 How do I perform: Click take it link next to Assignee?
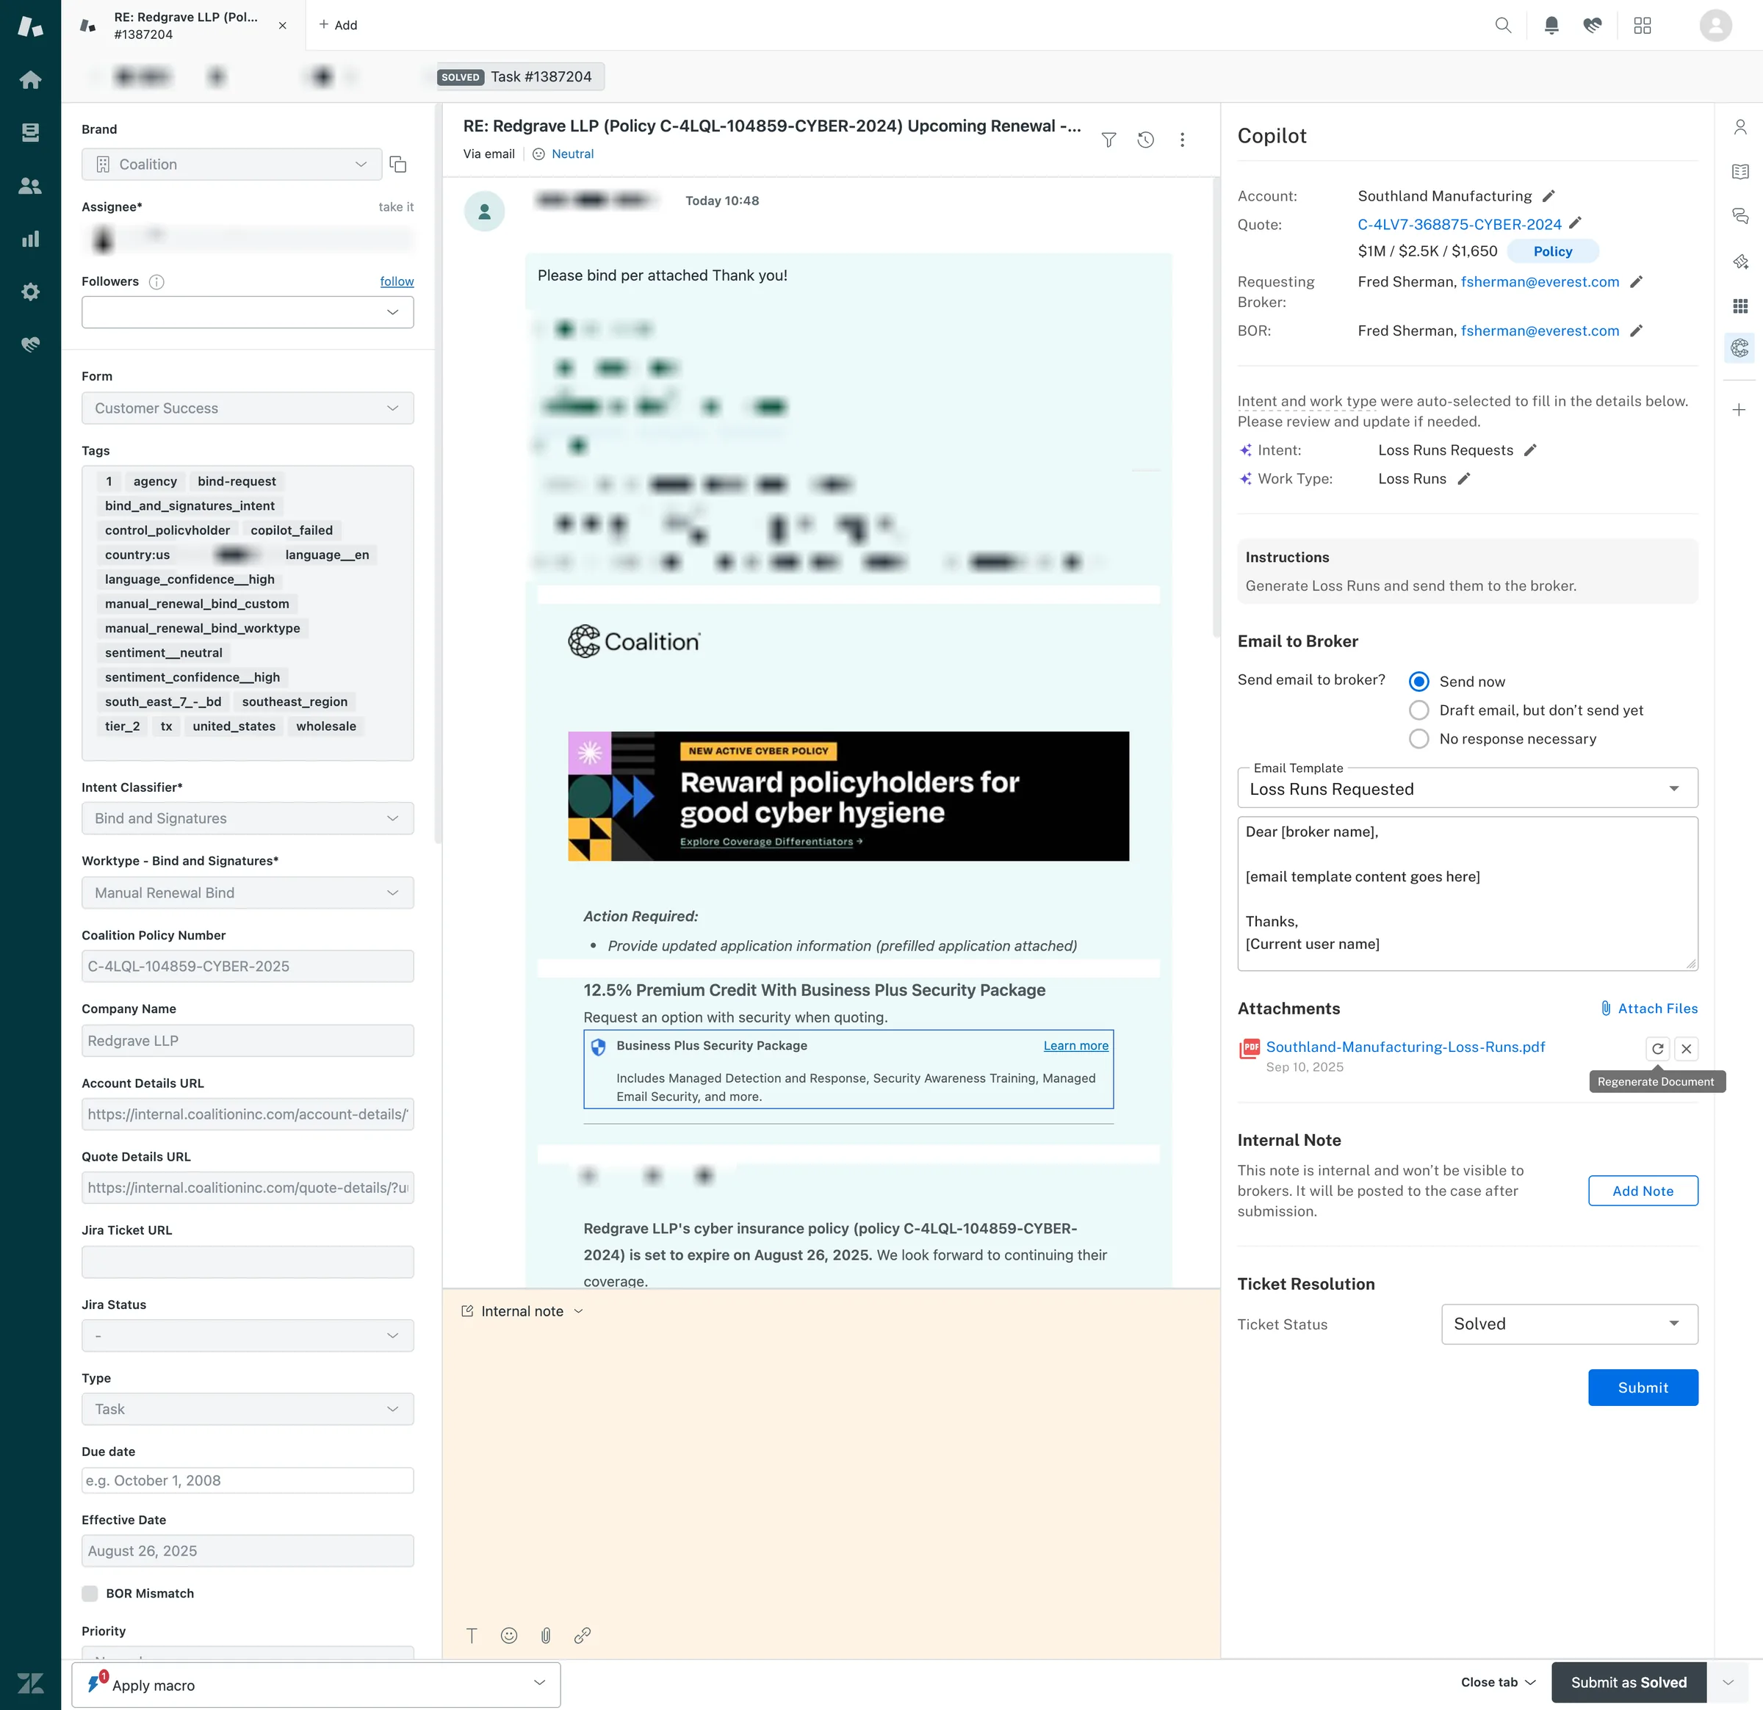pyautogui.click(x=396, y=207)
